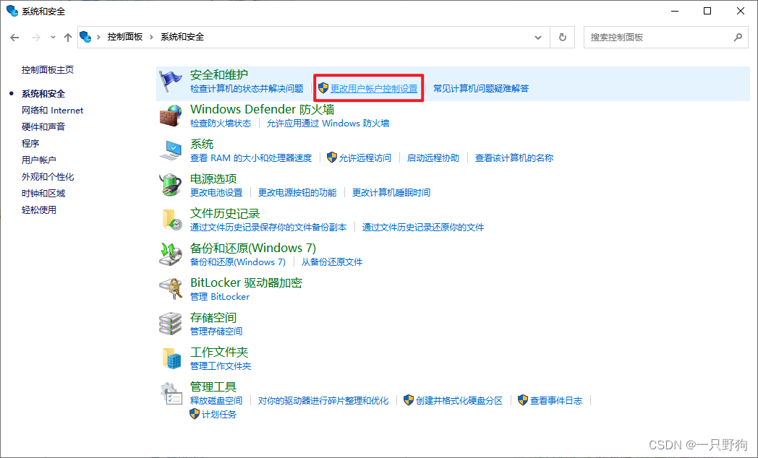The width and height of the screenshot is (758, 458).
Task: Open 常见计算机问题疑难解答 link
Action: click(481, 89)
